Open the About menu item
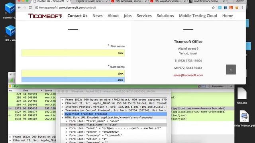Viewport: 255px width, 143px height. pos(113,16)
